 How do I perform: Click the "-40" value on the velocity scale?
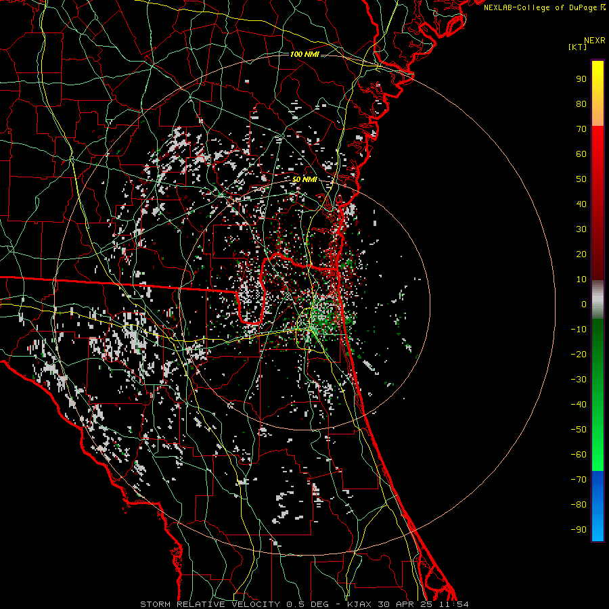[x=579, y=405]
